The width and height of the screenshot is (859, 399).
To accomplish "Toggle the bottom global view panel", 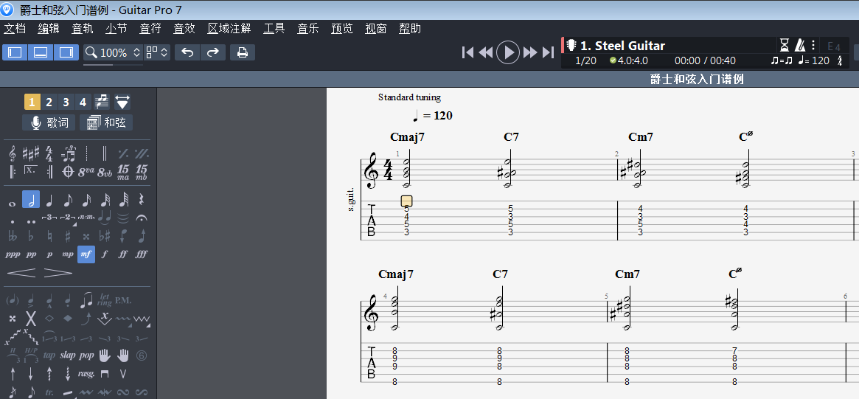I will pos(41,52).
